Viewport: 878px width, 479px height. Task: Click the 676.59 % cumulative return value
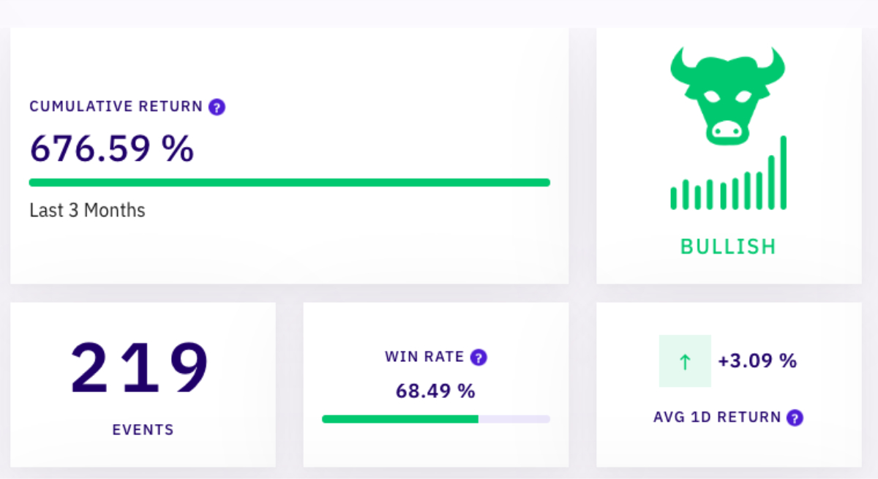tap(112, 148)
